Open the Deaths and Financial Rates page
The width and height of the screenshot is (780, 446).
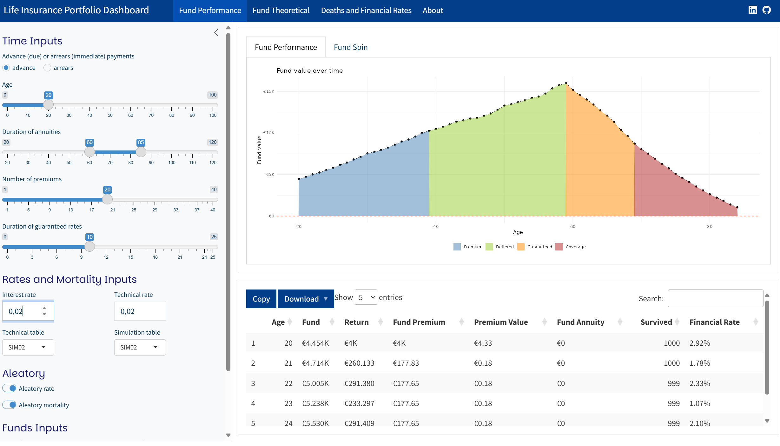(x=366, y=10)
